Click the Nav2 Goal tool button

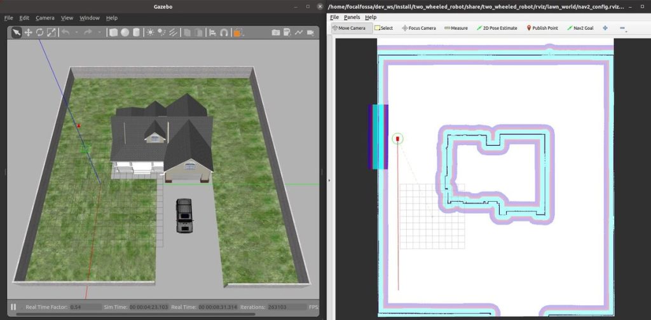[580, 28]
